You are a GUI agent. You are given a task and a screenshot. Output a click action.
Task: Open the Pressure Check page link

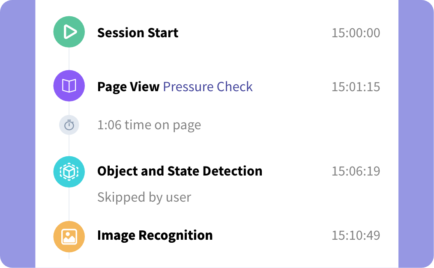207,86
